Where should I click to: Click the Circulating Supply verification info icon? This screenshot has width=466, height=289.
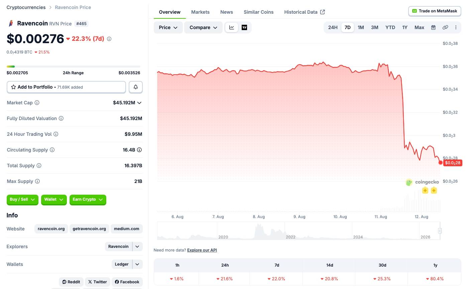point(139,150)
